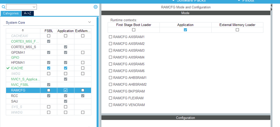Image resolution: width=280 pixels, height=127 pixels.
Task: Enable First Stage Boot Loader context
Action: point(134,30)
